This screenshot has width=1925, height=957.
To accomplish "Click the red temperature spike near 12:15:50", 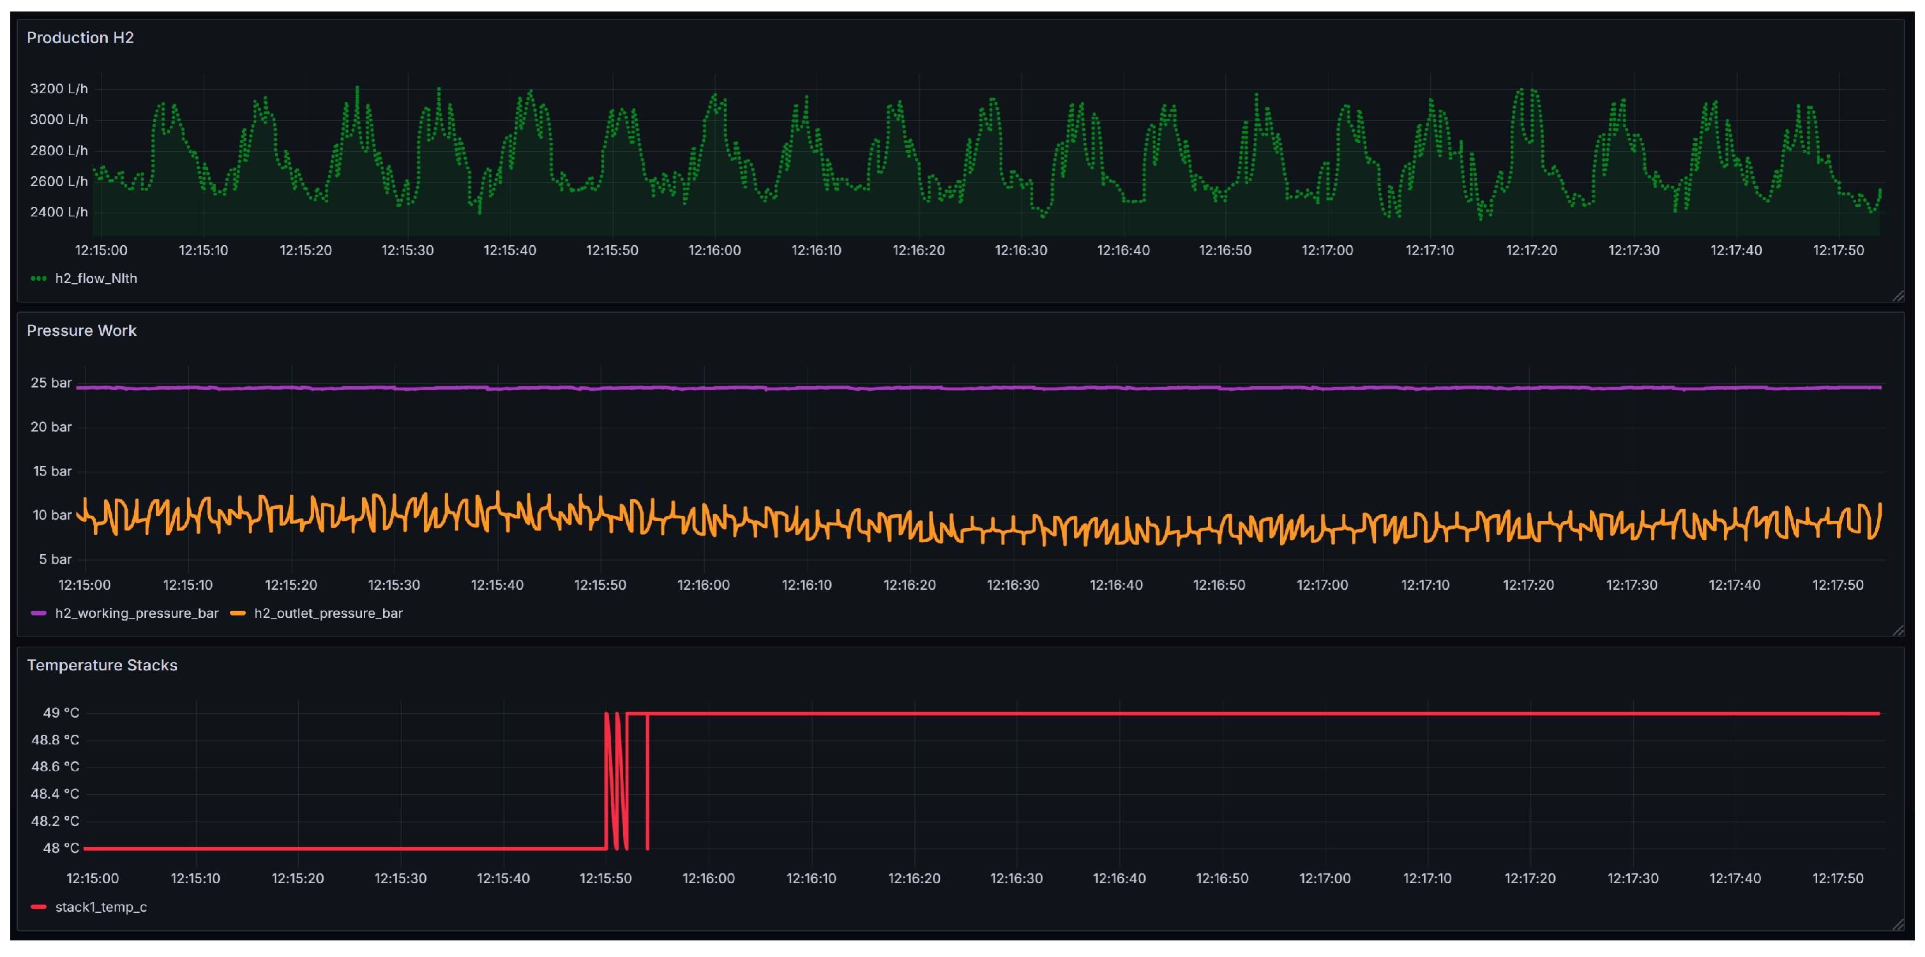I will pos(617,781).
